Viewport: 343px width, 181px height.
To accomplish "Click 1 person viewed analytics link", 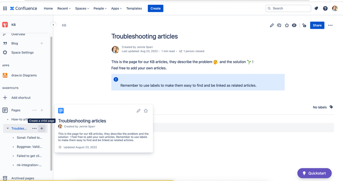I will point(194,51).
